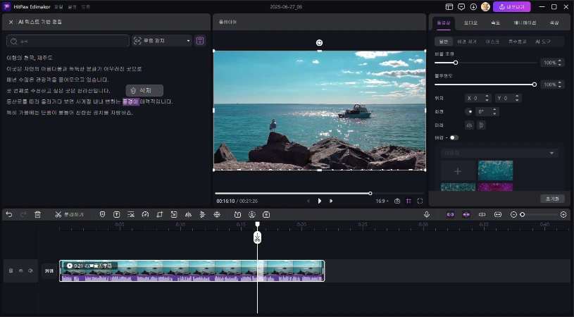
Task: Step to the next frame
Action: point(331,201)
